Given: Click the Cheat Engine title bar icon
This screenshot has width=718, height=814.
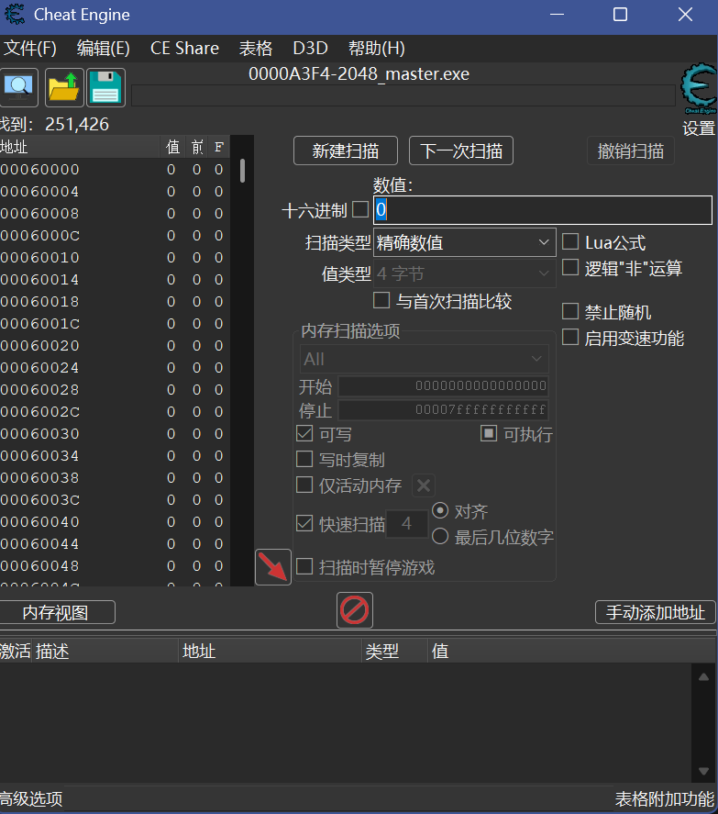Looking at the screenshot, I should [15, 15].
